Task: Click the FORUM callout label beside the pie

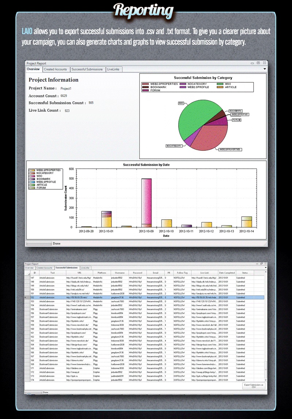Action: point(236,120)
